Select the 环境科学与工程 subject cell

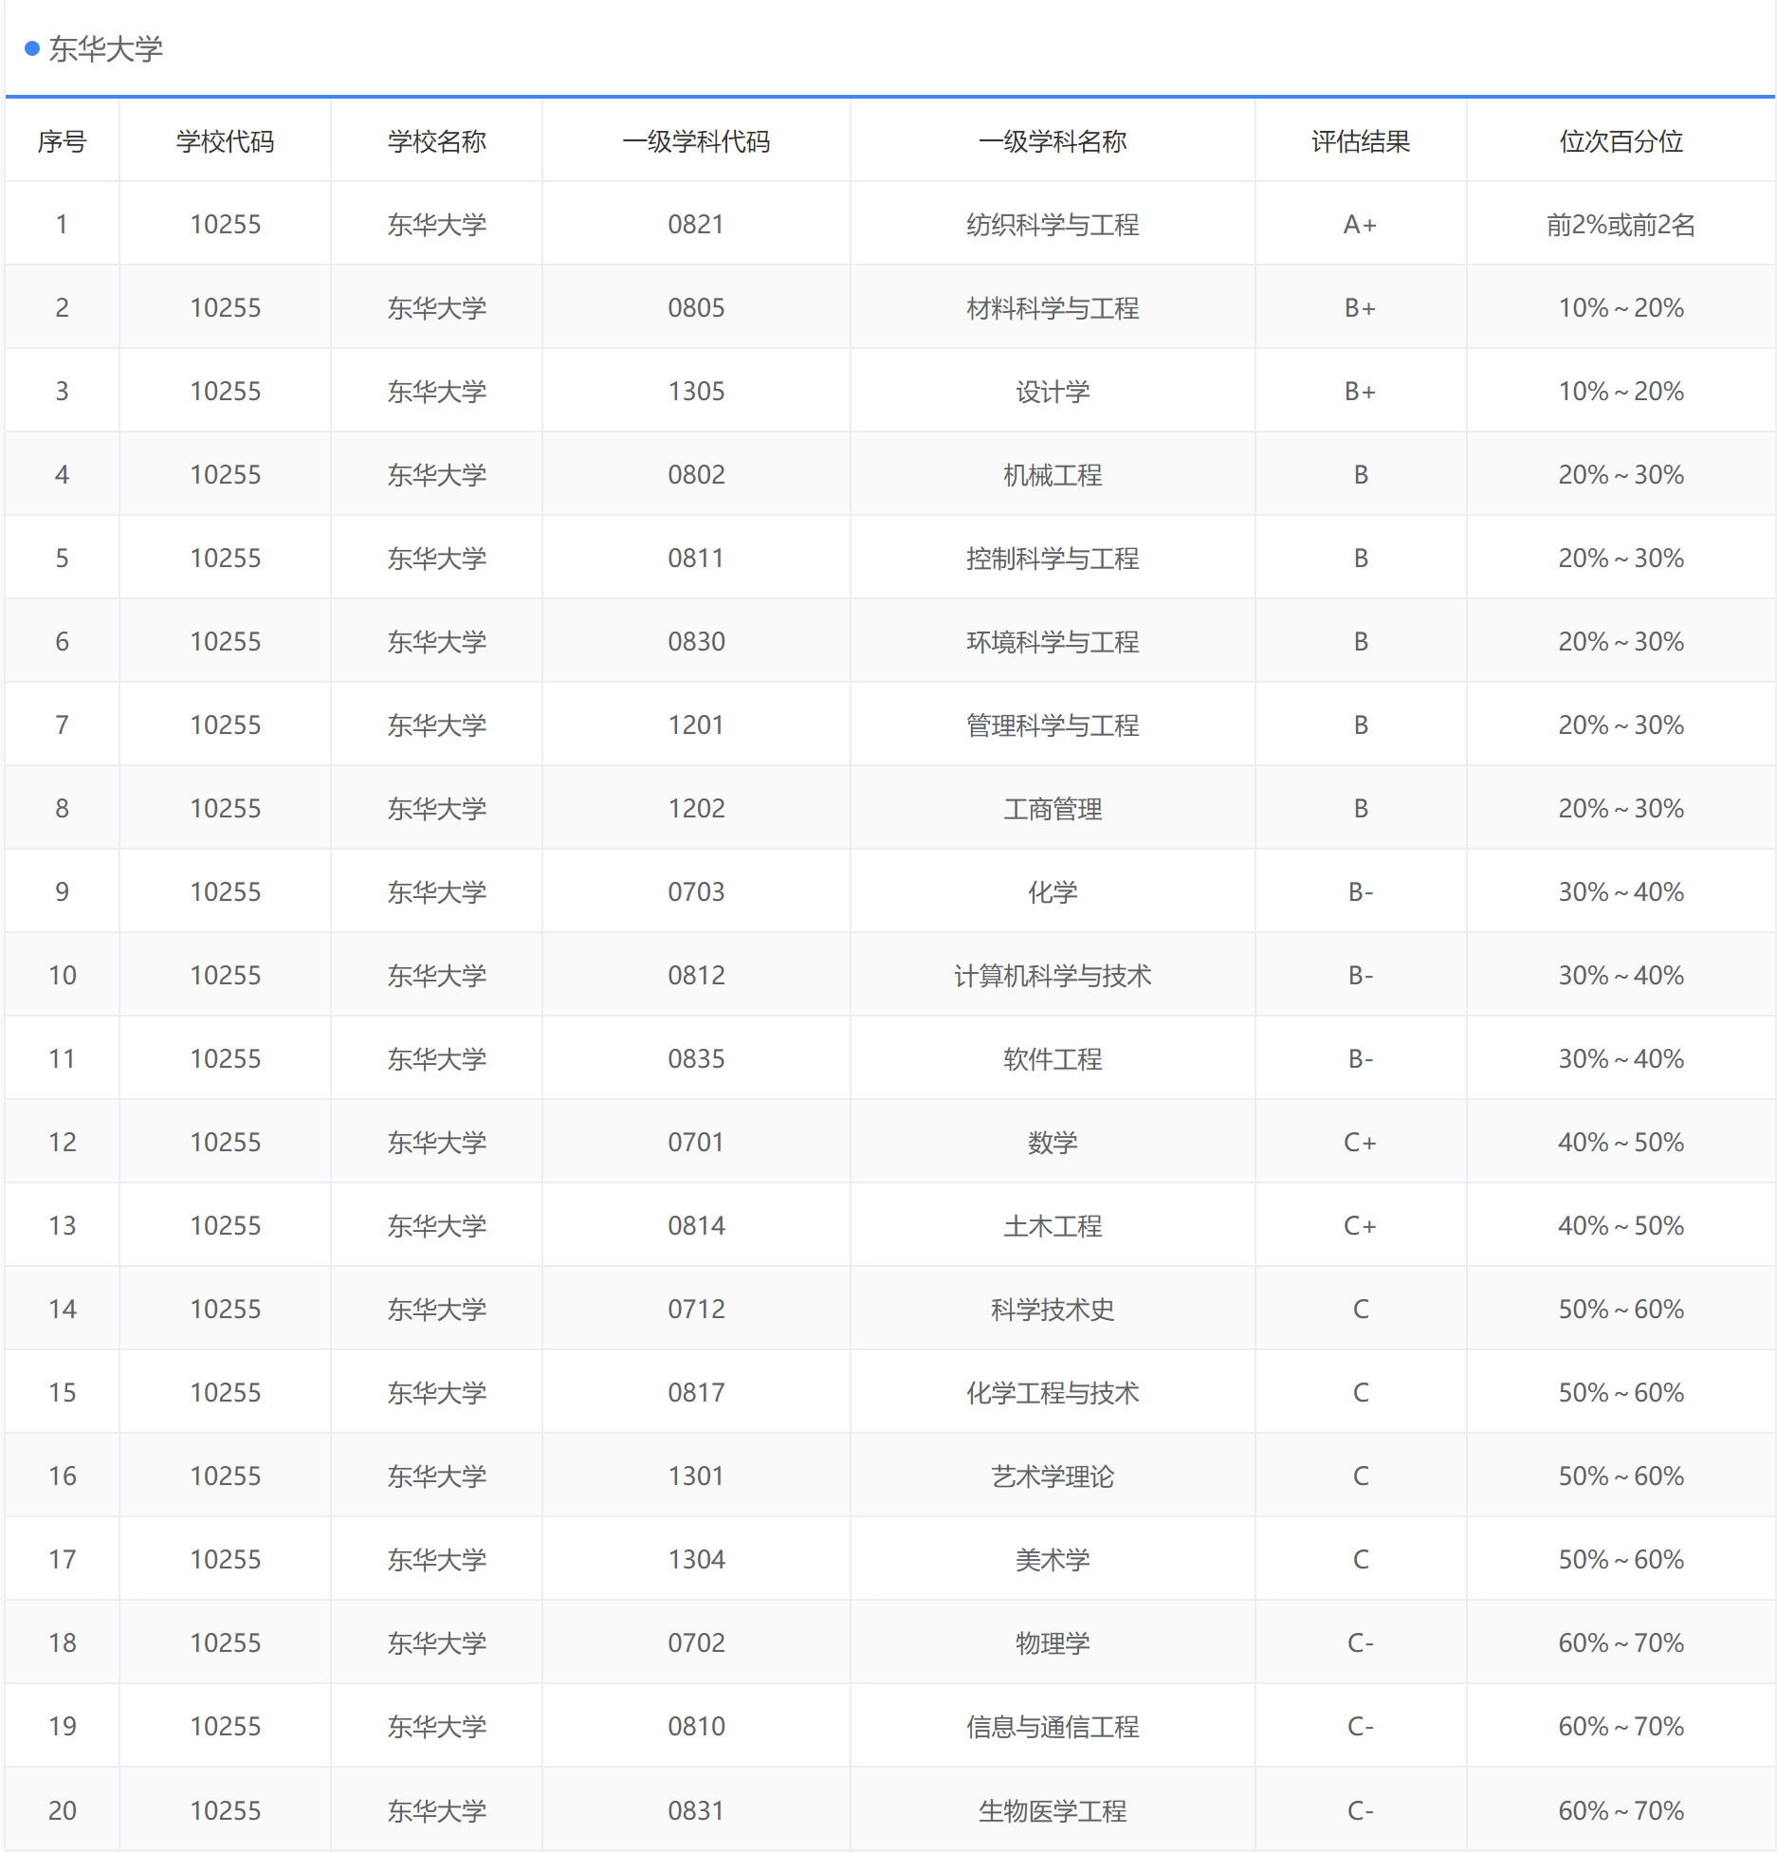coord(1053,642)
